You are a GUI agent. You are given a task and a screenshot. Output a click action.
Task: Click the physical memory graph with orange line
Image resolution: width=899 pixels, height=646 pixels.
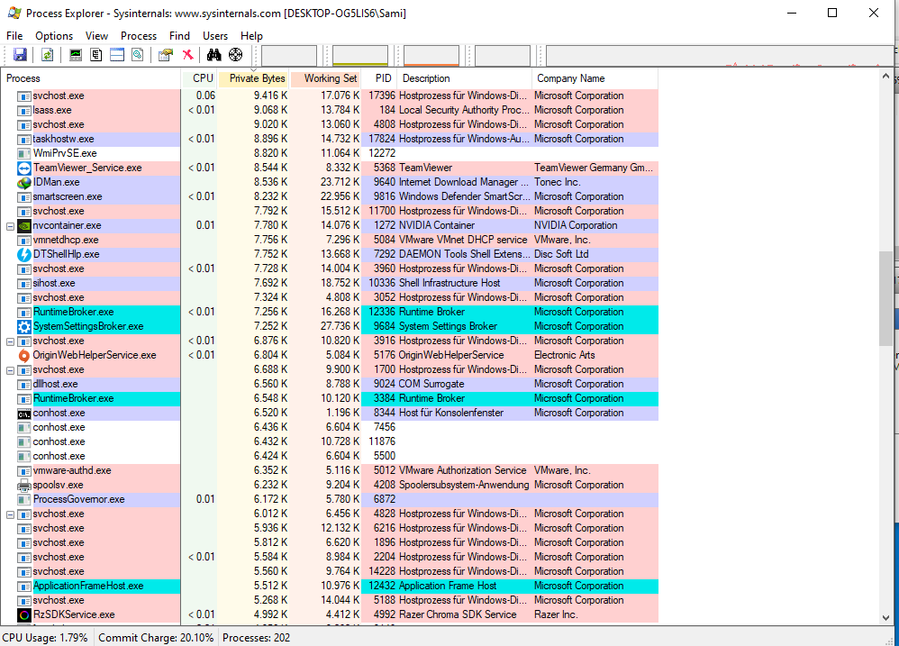431,56
